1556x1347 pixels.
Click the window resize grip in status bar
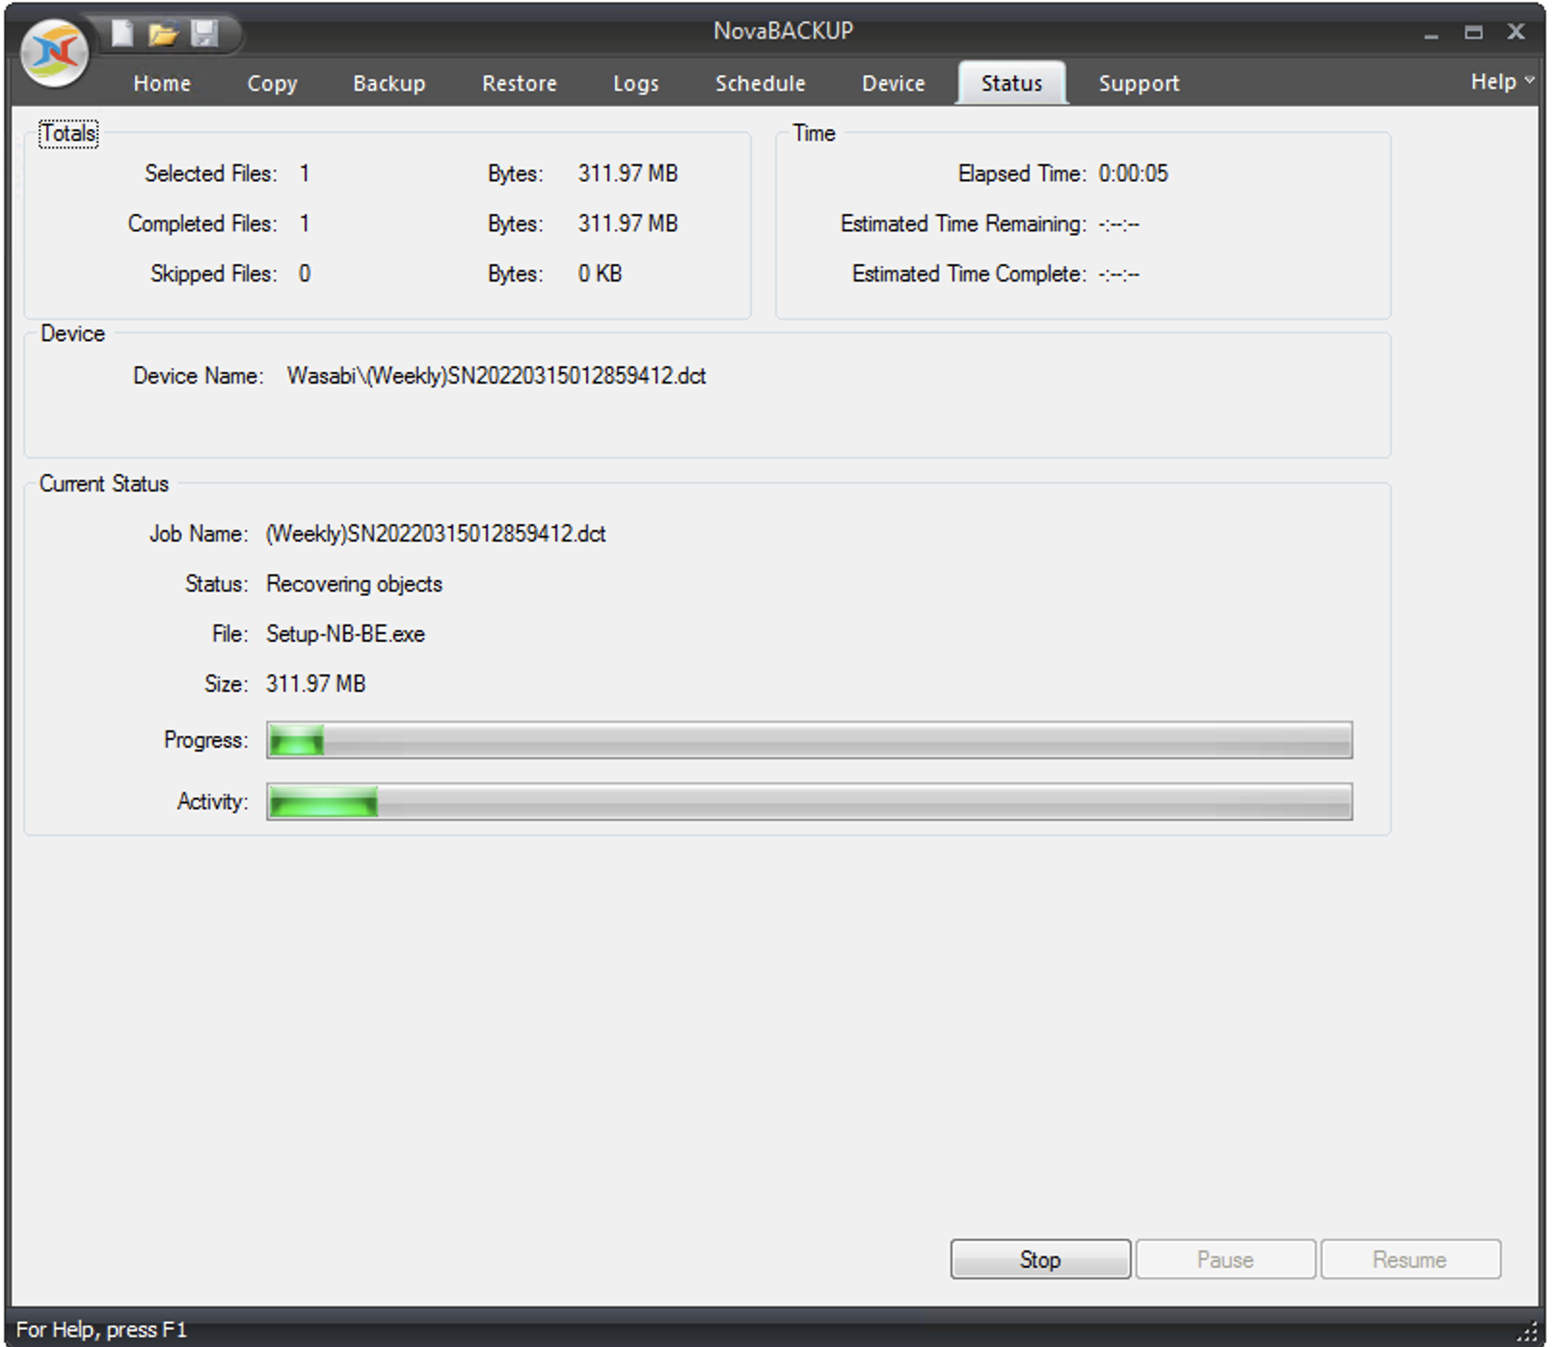(1528, 1332)
